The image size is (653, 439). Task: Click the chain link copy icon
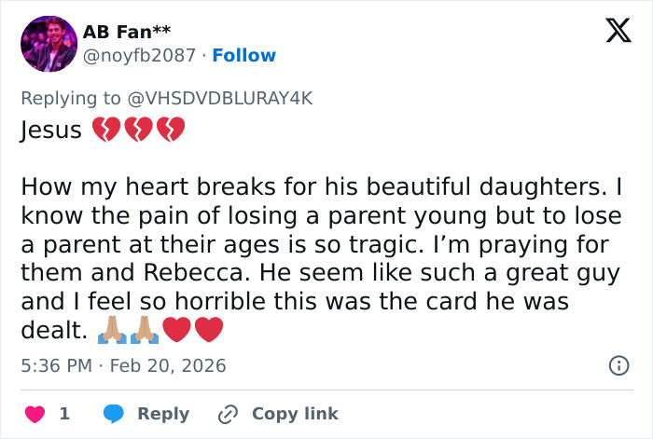pos(228,413)
